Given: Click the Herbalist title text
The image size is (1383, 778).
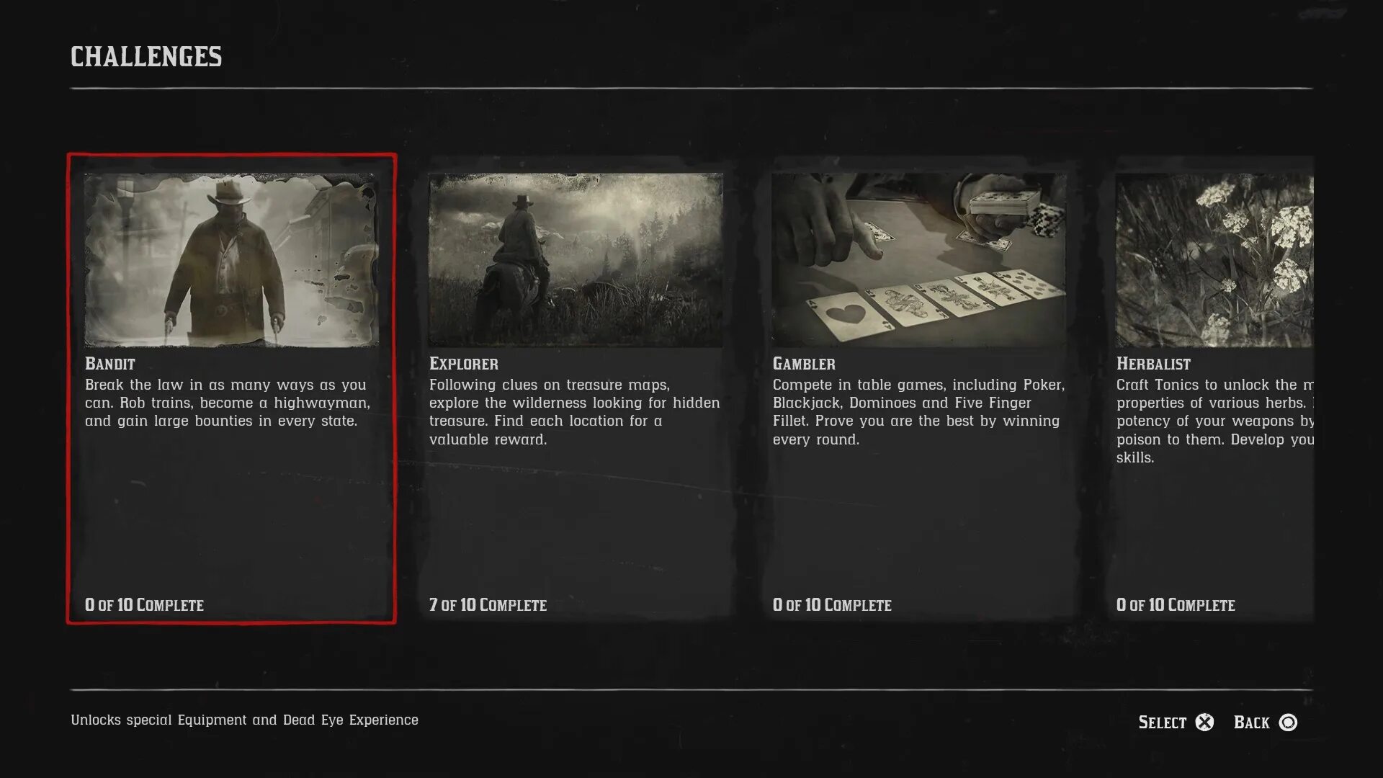Looking at the screenshot, I should pyautogui.click(x=1153, y=364).
